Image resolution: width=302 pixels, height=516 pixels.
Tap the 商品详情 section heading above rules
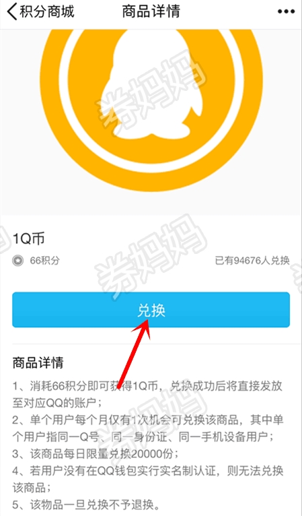(x=38, y=362)
